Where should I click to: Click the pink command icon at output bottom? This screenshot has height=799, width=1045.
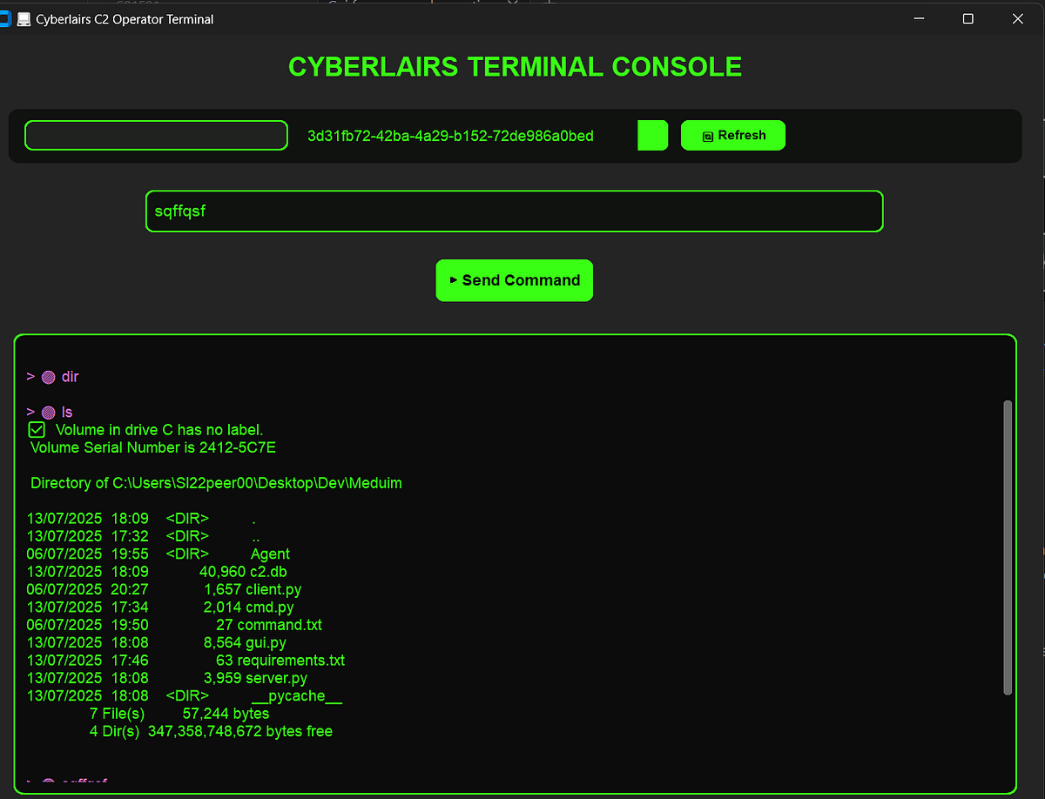click(x=50, y=782)
